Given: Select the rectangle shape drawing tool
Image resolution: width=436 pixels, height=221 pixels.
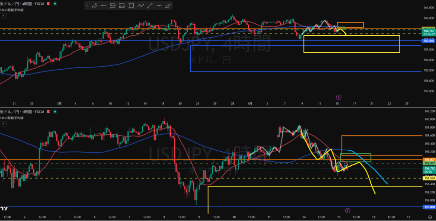Looking at the screenshot, I should pyautogui.click(x=131, y=6).
